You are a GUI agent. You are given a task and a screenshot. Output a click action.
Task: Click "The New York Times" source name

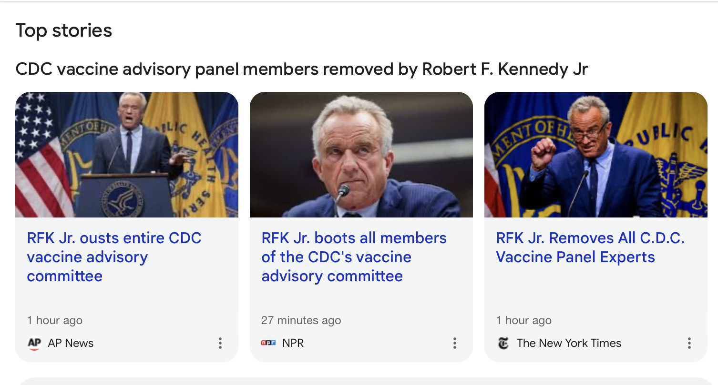[569, 343]
